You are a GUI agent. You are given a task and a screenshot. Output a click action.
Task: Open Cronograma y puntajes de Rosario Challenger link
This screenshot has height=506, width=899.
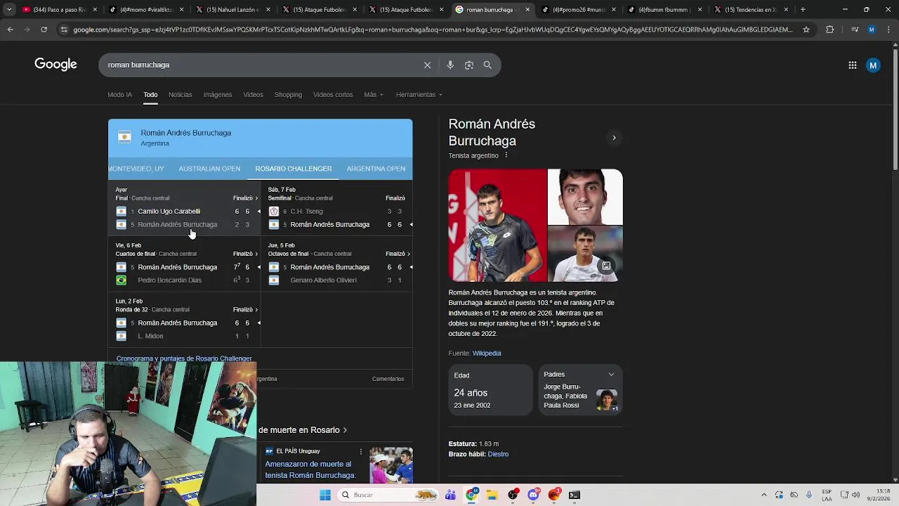184,358
